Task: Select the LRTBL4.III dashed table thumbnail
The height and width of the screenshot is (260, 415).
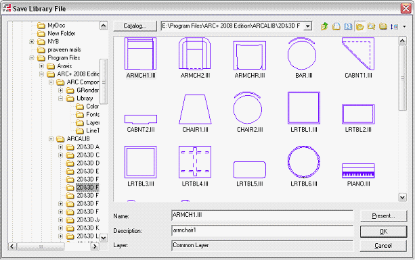Action: (x=195, y=162)
